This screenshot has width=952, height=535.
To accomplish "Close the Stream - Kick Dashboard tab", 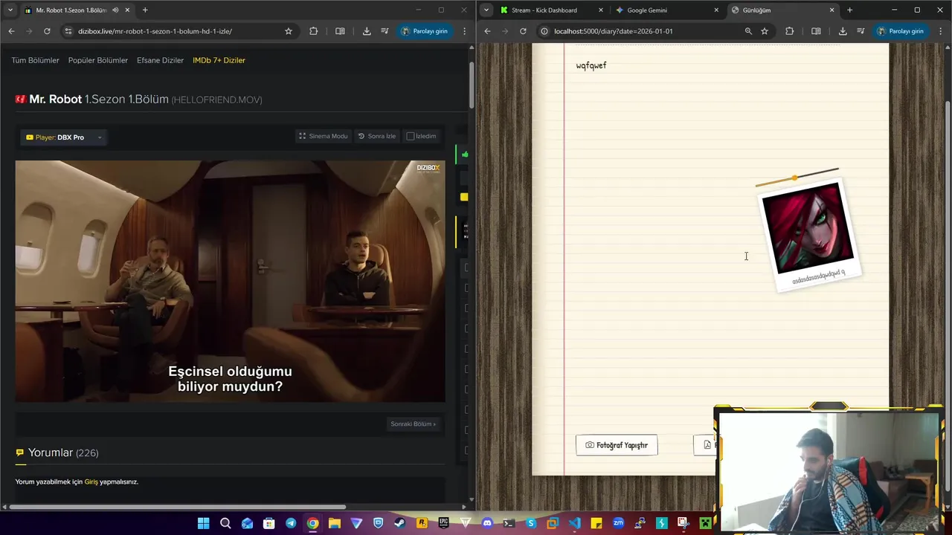I will point(601,10).
